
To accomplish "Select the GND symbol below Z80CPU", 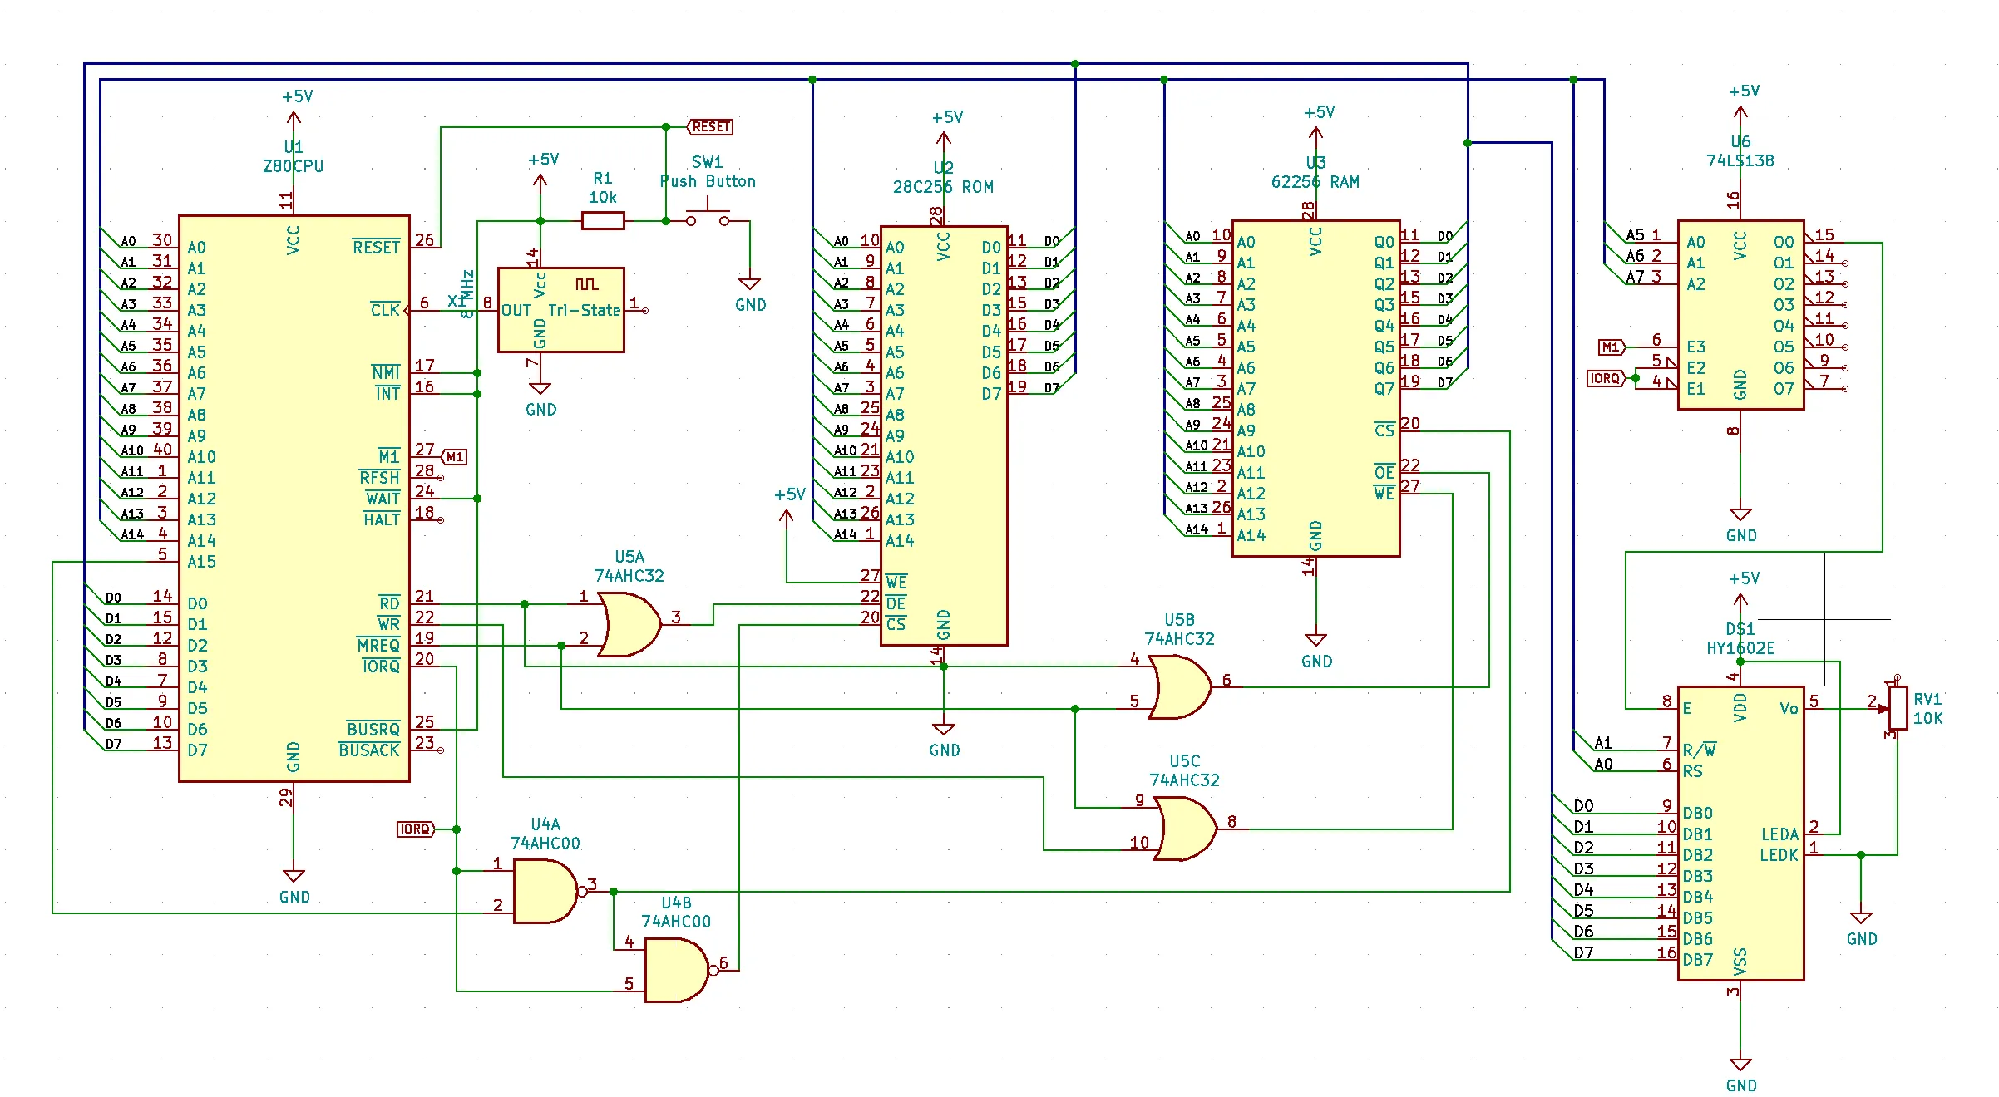I will point(294,886).
